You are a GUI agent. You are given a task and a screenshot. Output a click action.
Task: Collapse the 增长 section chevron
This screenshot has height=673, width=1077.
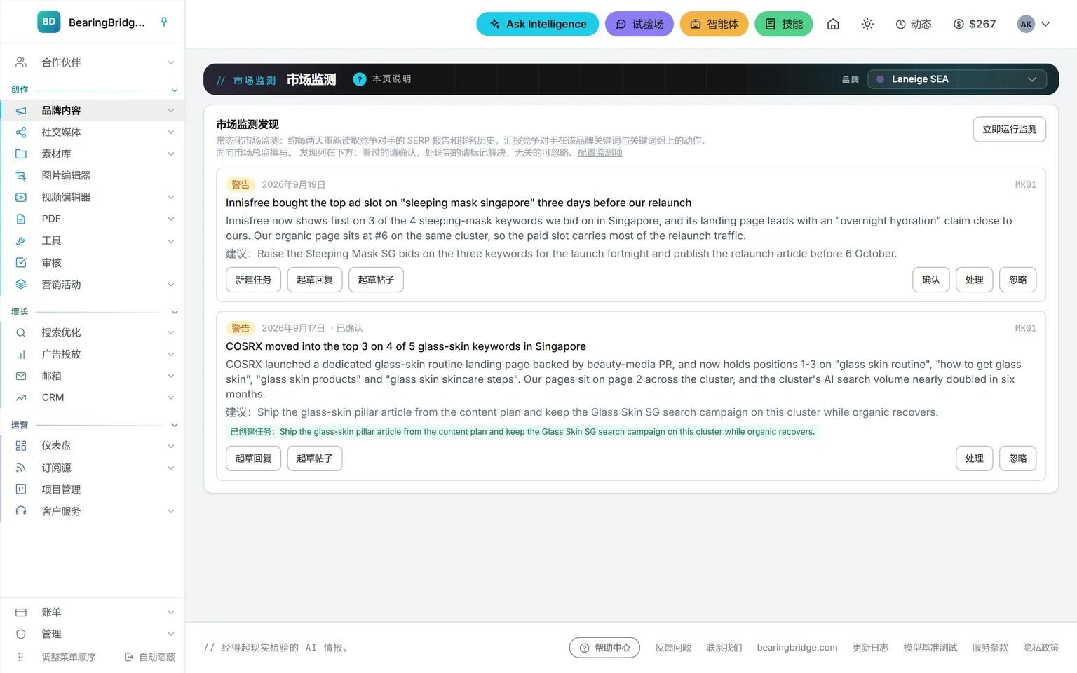pos(175,312)
